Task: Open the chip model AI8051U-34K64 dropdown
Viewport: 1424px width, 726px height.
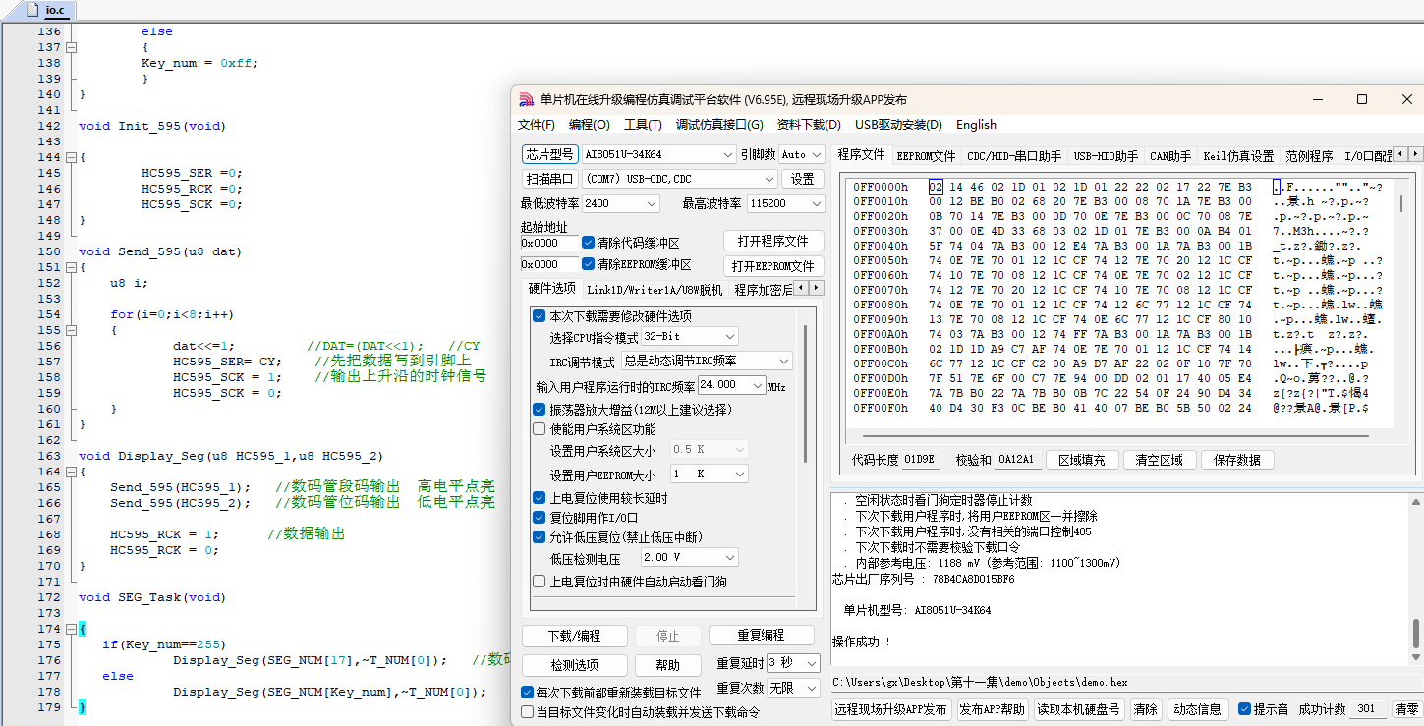Action: [658, 154]
